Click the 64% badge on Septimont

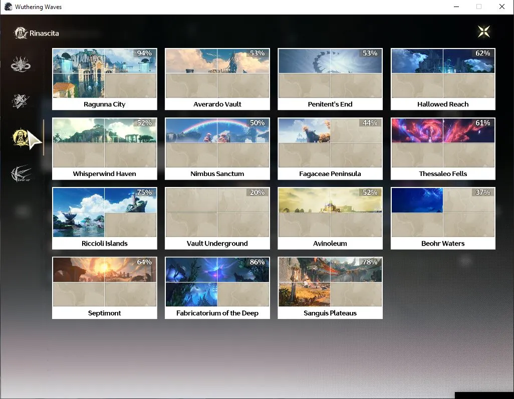[x=144, y=262]
